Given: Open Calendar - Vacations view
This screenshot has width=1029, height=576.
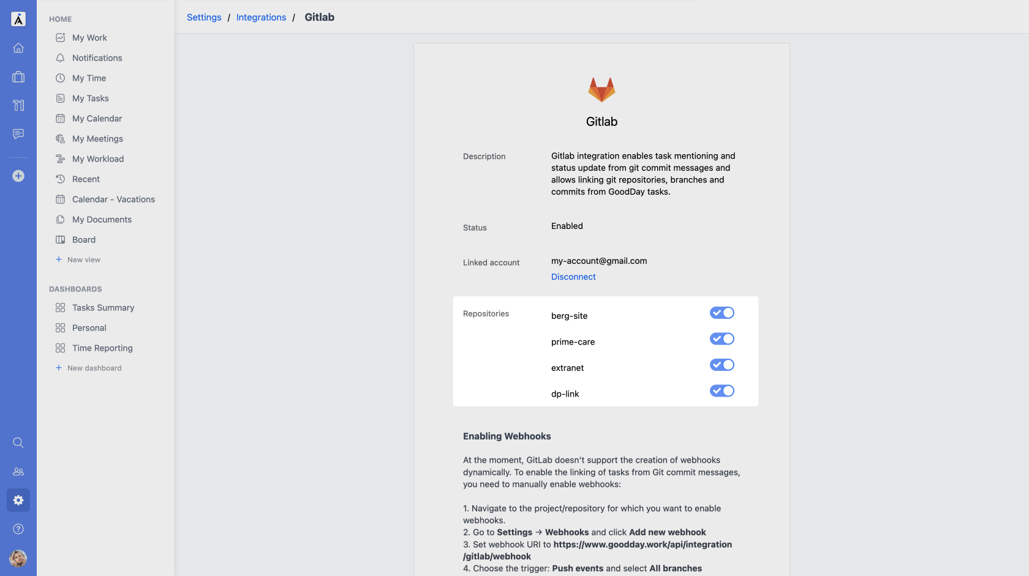Looking at the screenshot, I should (113, 200).
